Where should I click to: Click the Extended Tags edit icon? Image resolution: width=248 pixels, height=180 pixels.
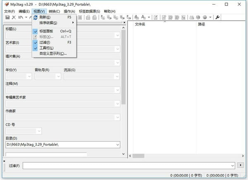[156, 17]
